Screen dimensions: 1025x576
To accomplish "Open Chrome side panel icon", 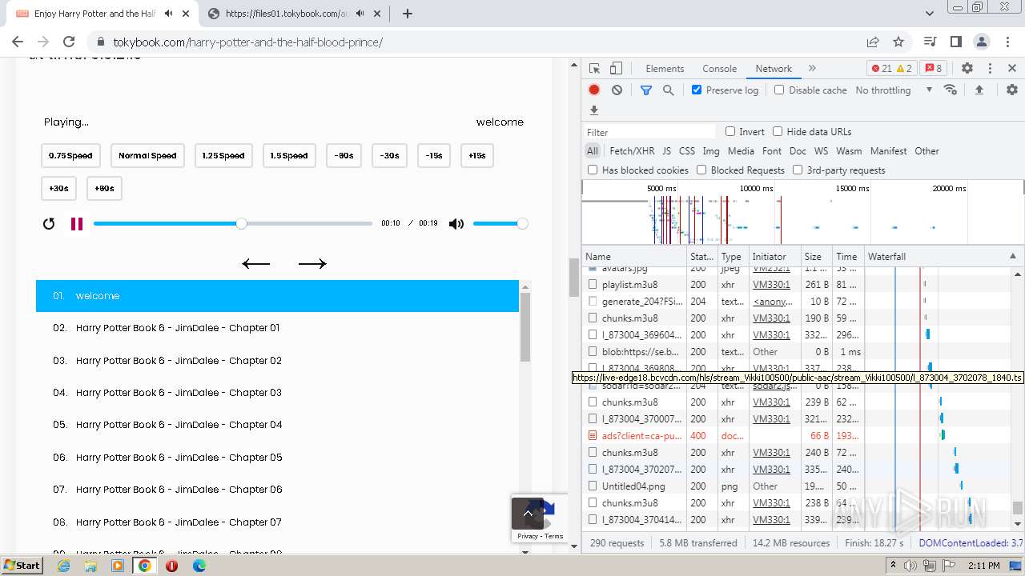I will (956, 42).
